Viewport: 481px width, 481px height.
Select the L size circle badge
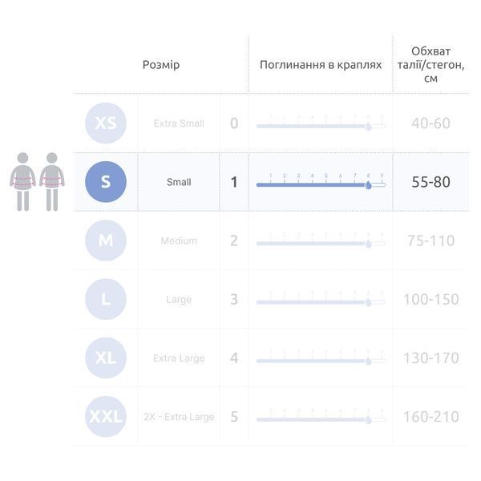[x=106, y=299]
